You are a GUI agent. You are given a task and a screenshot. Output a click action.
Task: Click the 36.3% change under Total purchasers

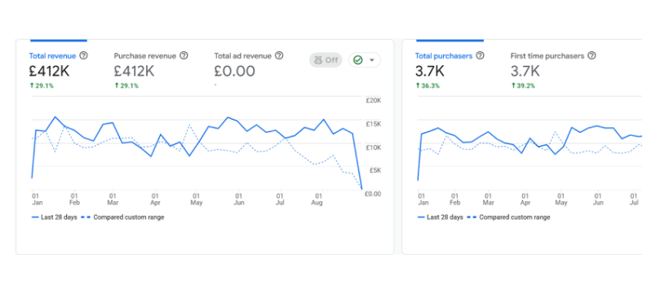pyautogui.click(x=428, y=86)
